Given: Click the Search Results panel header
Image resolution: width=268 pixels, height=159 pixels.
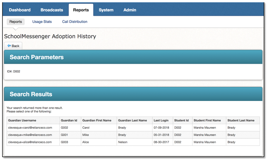Looking at the screenshot, I should pyautogui.click(x=133, y=94).
